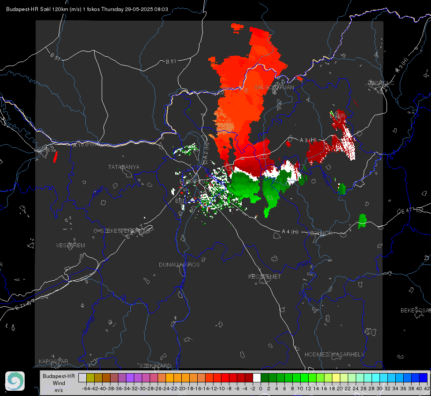This screenshot has width=431, height=396.
Task: Click the MISKOLC city label
Action: tap(382, 83)
